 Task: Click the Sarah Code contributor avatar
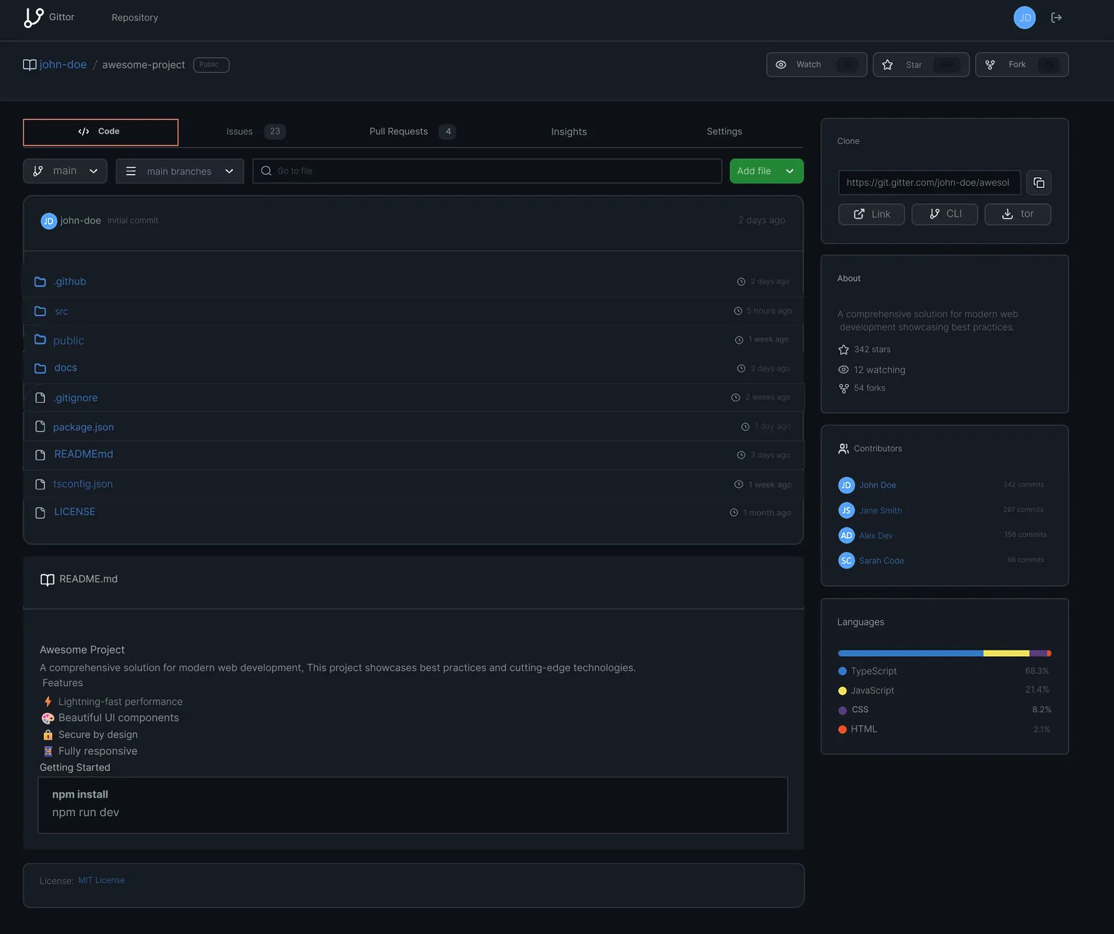(846, 560)
